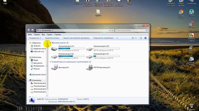Open the Справка menu
The height and width of the screenshot is (111, 199).
coord(58,35)
